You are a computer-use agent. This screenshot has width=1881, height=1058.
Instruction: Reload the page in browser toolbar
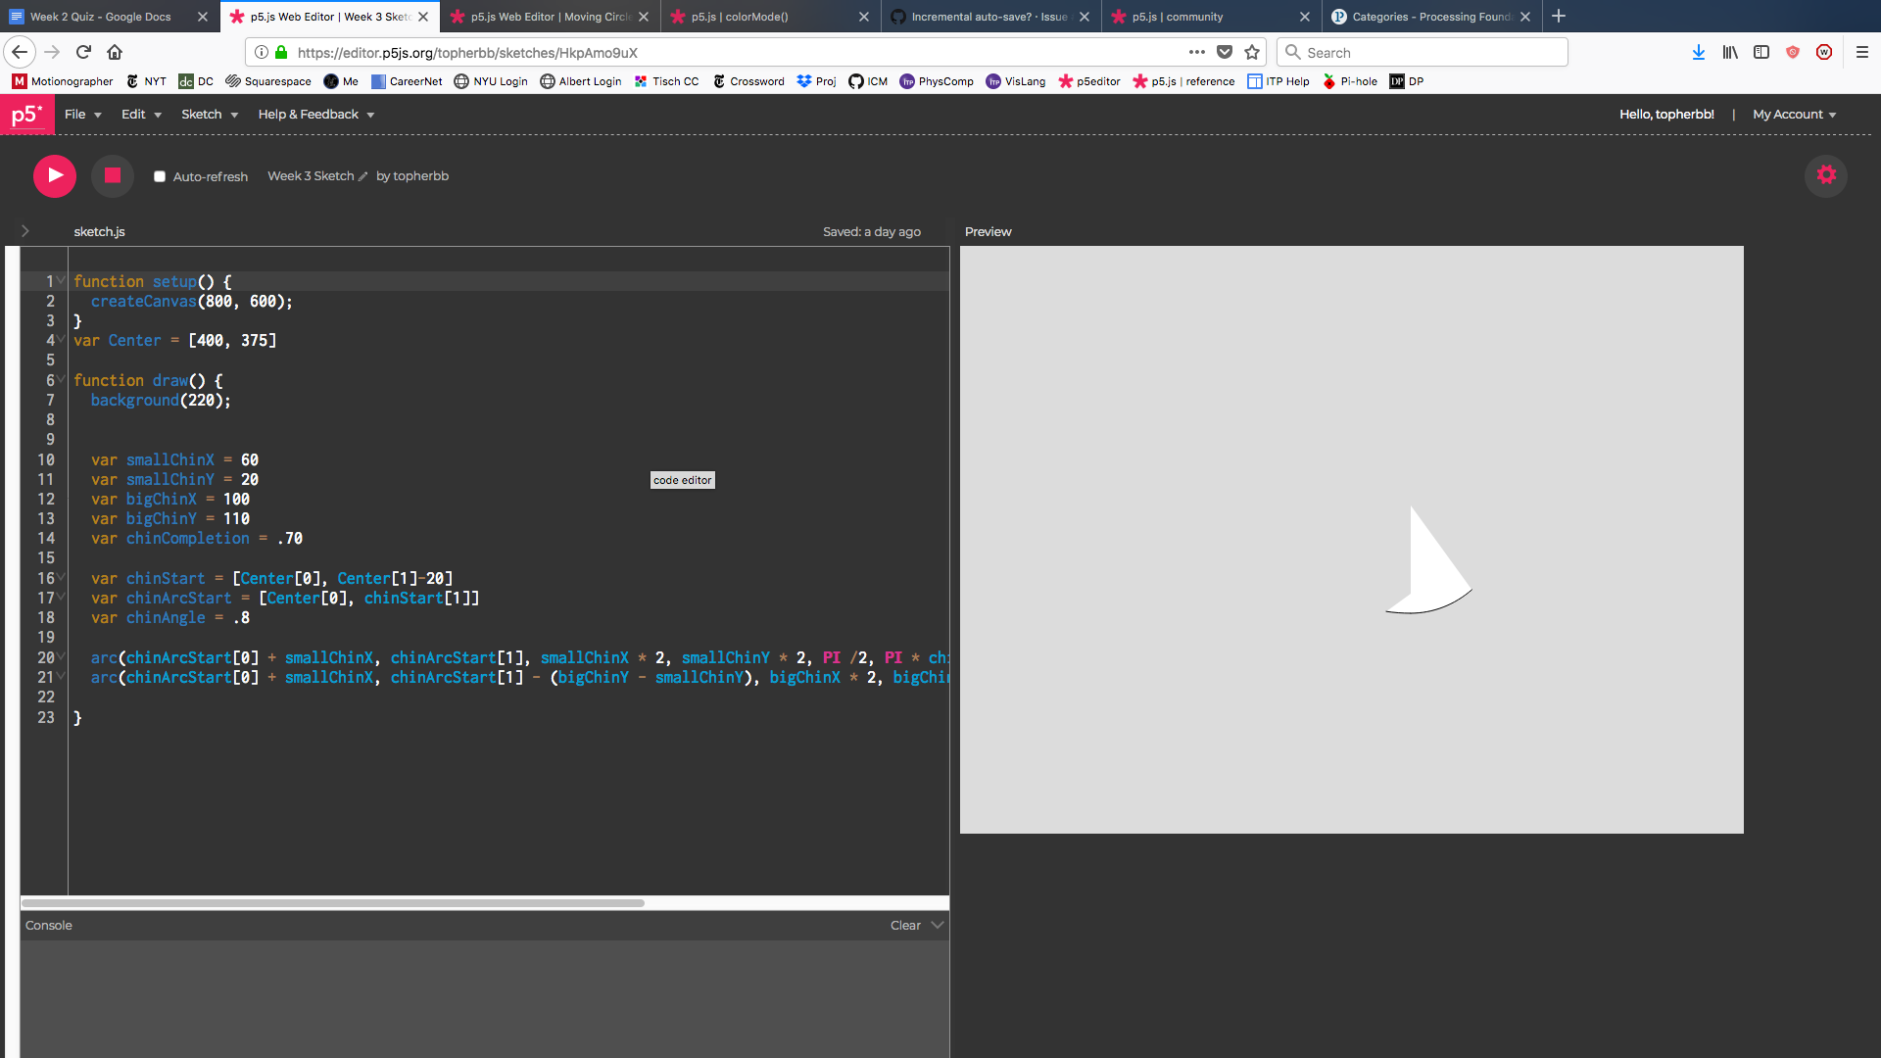tap(83, 52)
